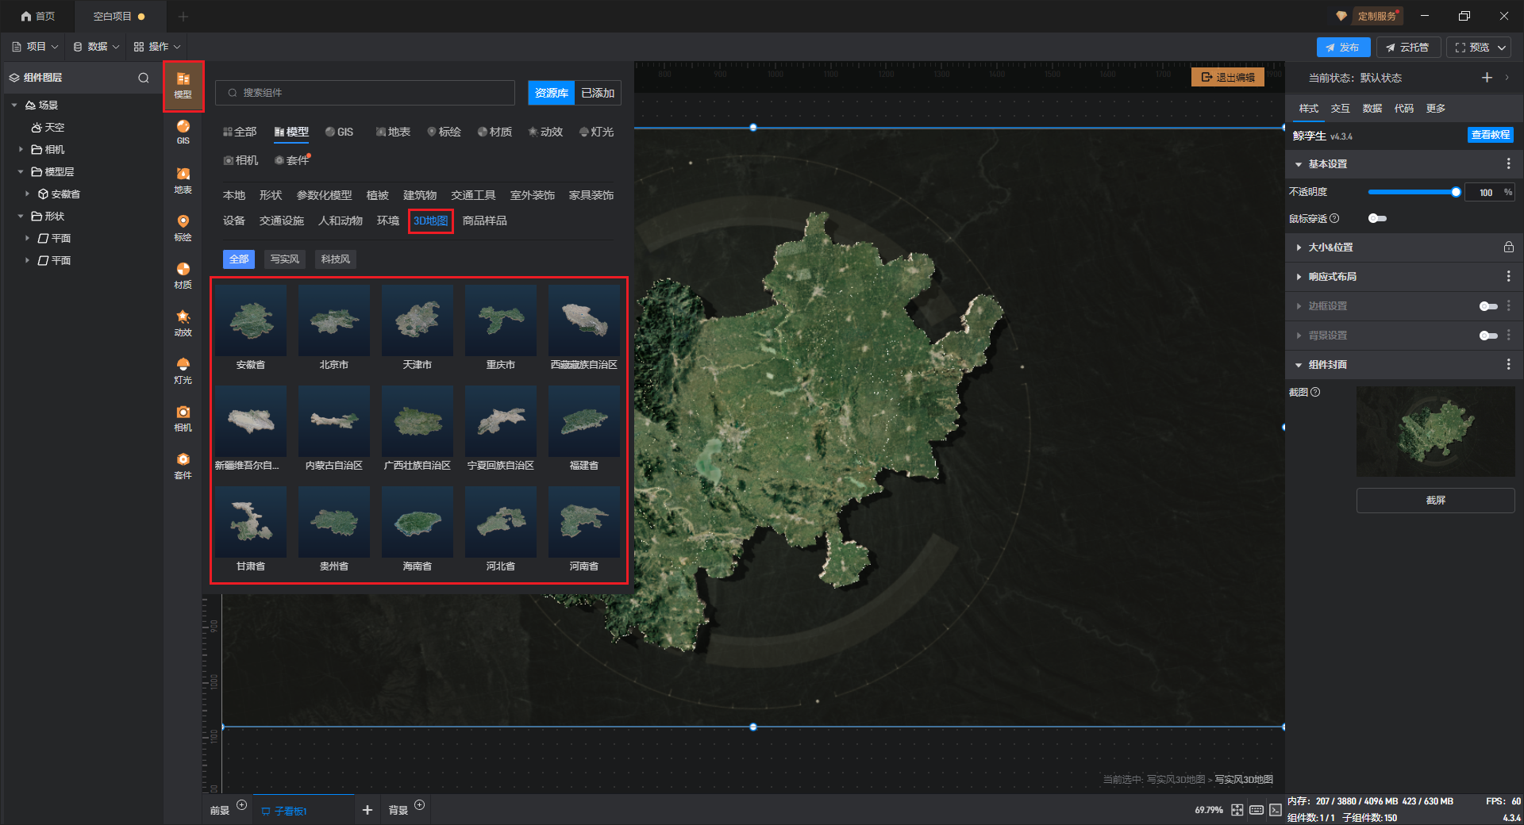Open the 材质 material sidebar icon

[183, 275]
